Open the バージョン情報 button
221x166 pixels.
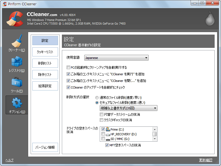pyautogui.click(x=45, y=147)
